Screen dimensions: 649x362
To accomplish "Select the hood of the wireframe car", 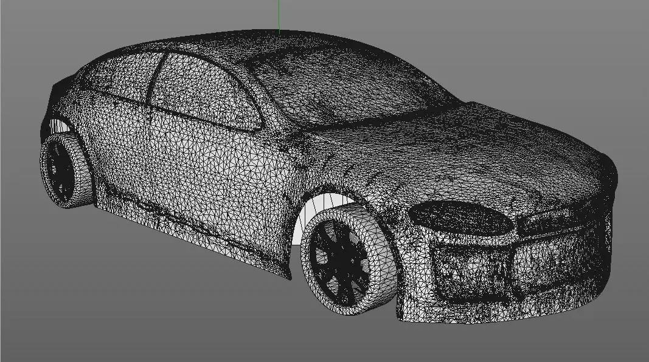I will [463, 153].
